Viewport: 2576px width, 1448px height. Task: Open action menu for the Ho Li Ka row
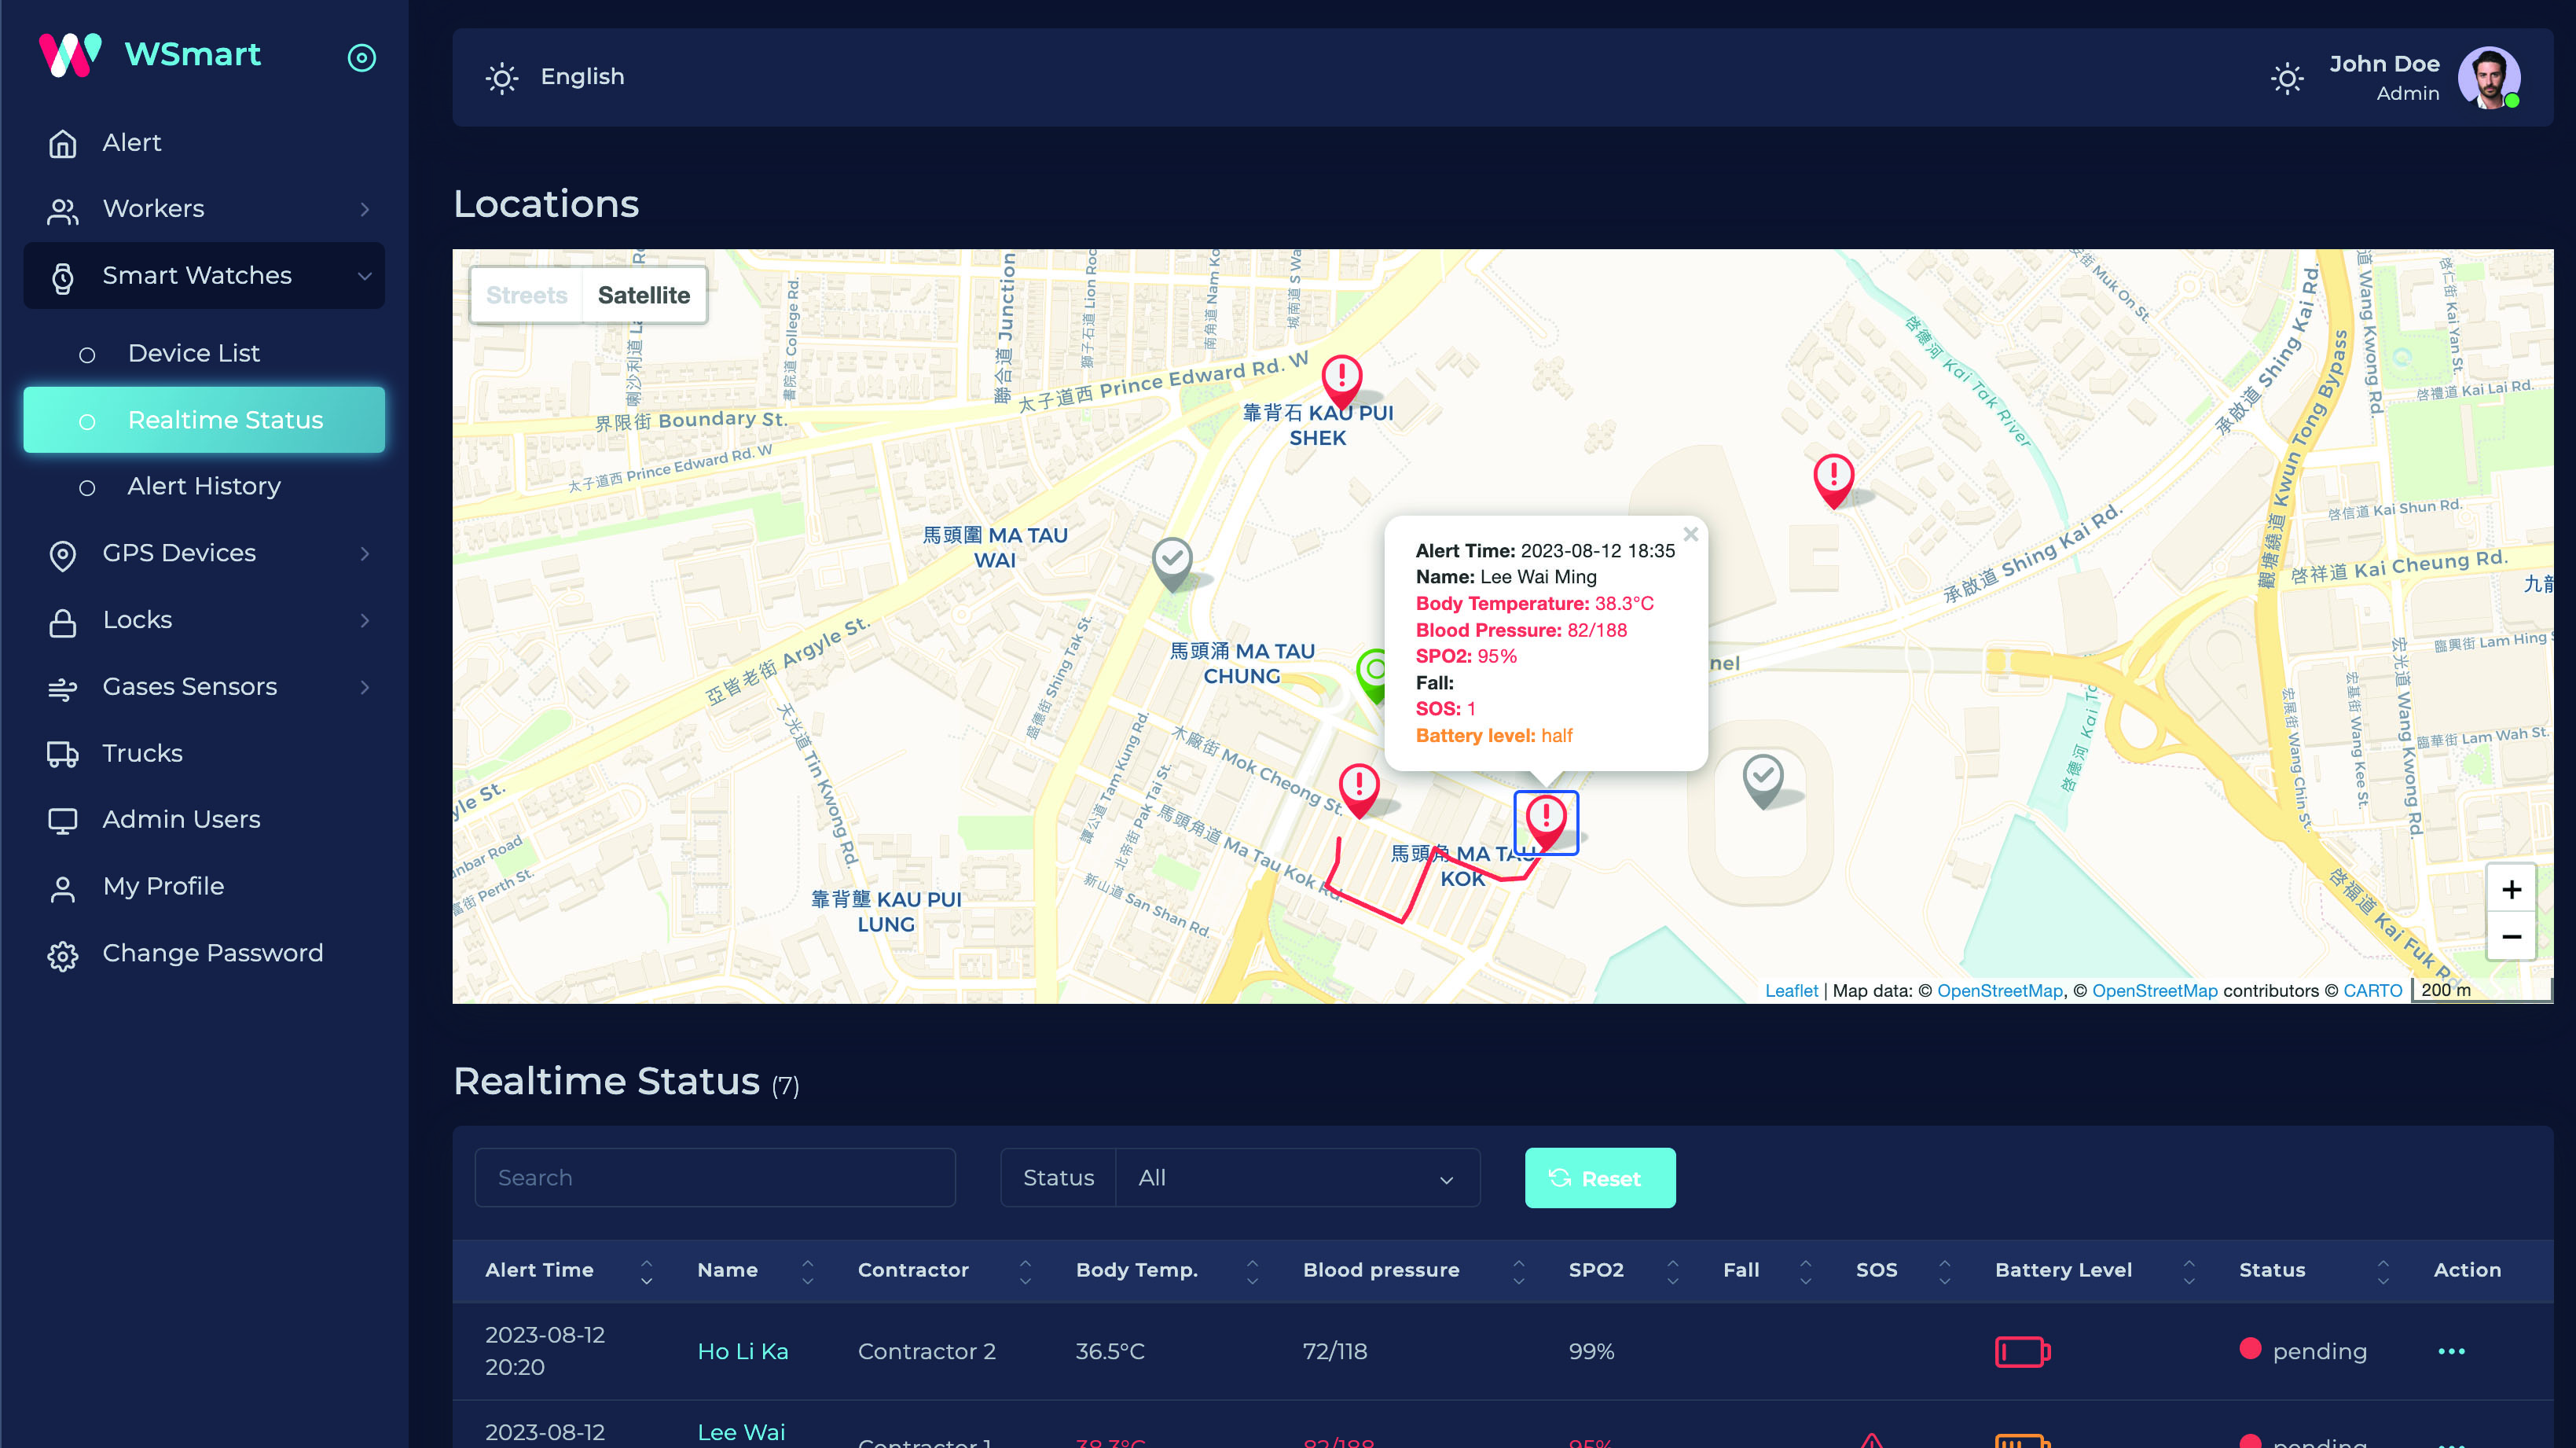pos(2451,1352)
